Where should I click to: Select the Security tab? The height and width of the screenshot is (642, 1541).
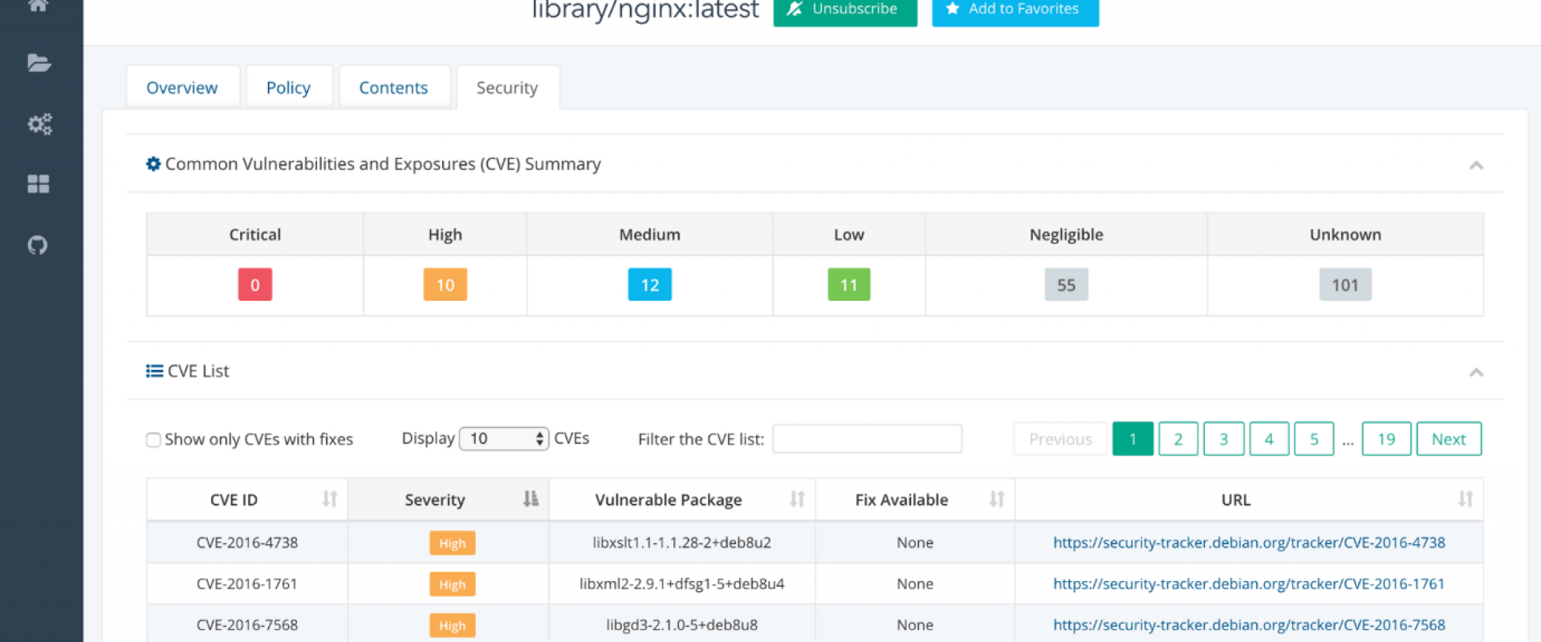[507, 87]
